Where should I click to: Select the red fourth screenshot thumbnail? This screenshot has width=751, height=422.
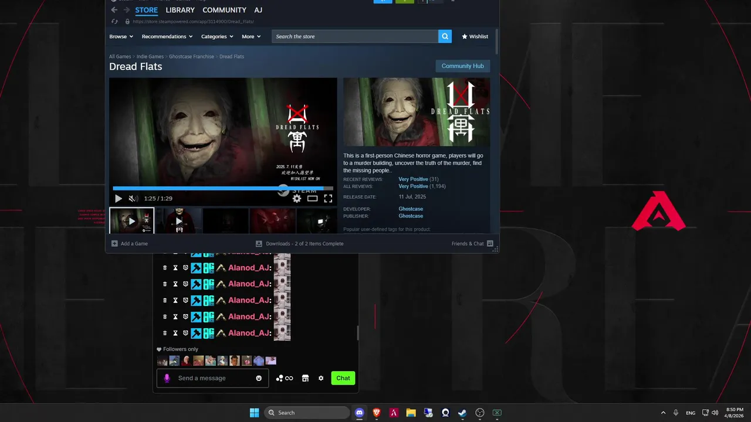click(x=273, y=221)
